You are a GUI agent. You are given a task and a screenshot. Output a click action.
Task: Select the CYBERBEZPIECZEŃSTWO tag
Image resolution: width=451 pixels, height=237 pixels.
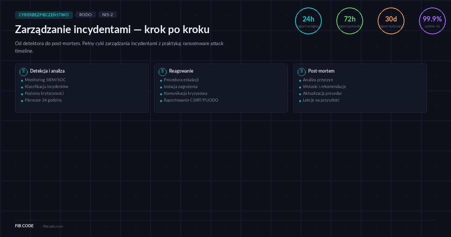pyautogui.click(x=44, y=15)
